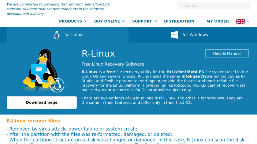This screenshot has width=257, height=144.
Task: Open the SUPPORT menu
Action: tap(142, 21)
